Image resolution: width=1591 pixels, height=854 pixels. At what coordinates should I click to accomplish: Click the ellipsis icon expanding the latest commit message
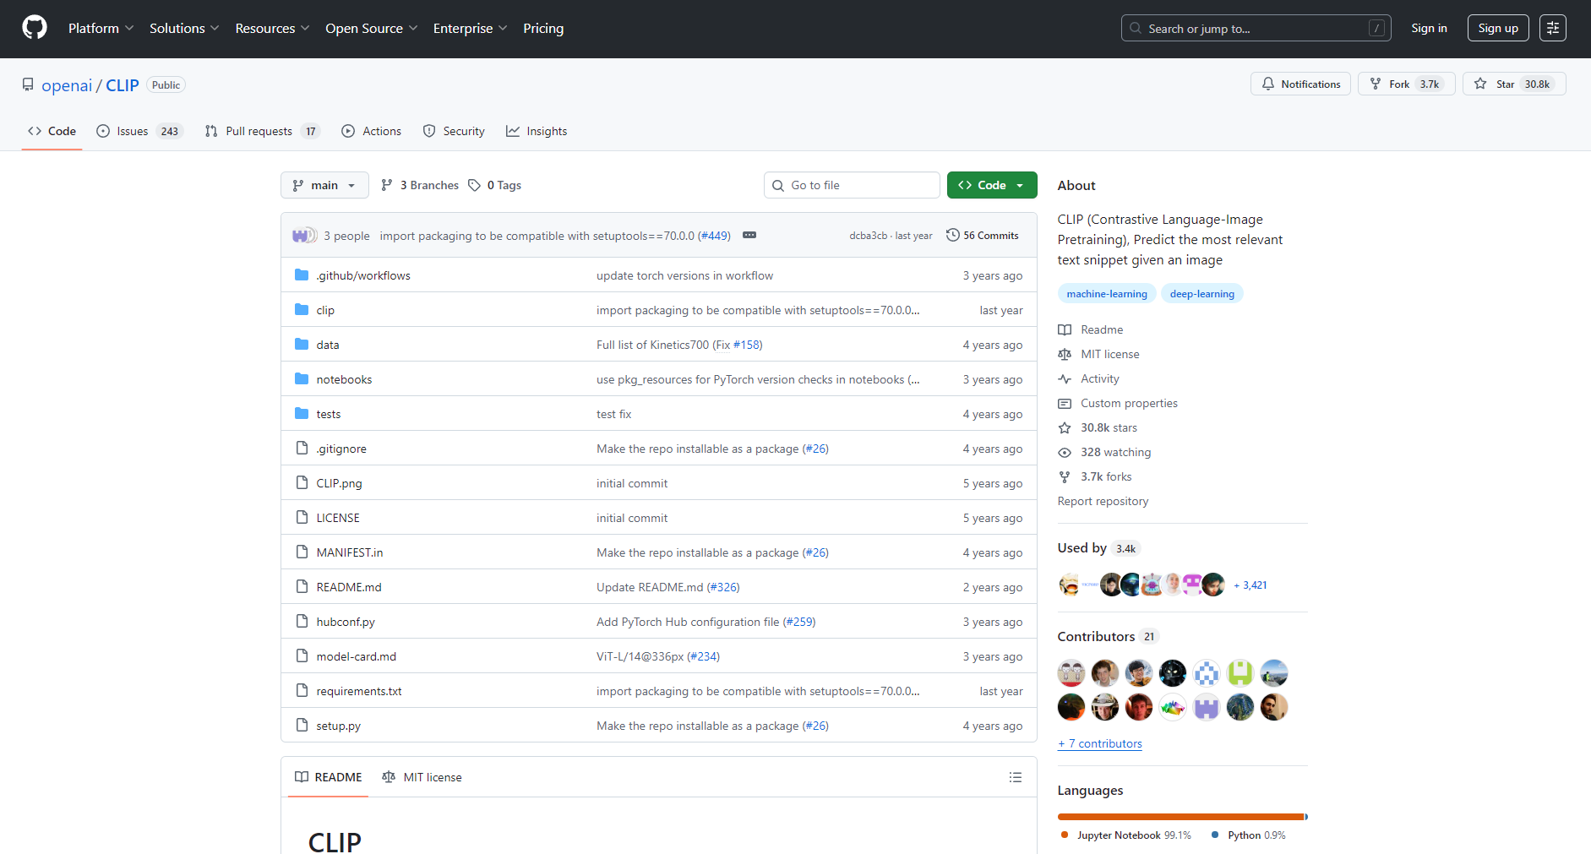(749, 235)
